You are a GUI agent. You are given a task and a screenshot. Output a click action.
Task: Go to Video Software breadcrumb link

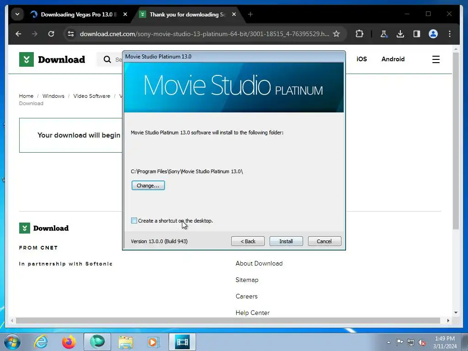pos(91,96)
